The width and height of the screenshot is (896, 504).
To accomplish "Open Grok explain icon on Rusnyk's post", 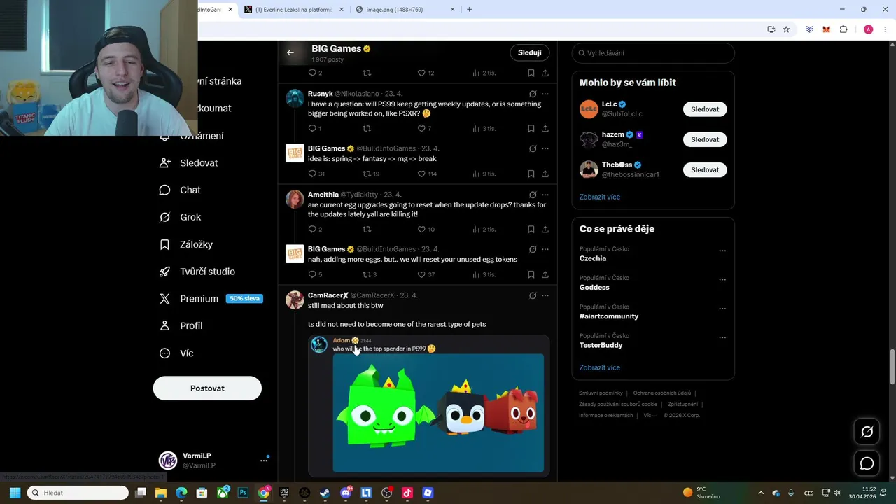I will 533,94.
